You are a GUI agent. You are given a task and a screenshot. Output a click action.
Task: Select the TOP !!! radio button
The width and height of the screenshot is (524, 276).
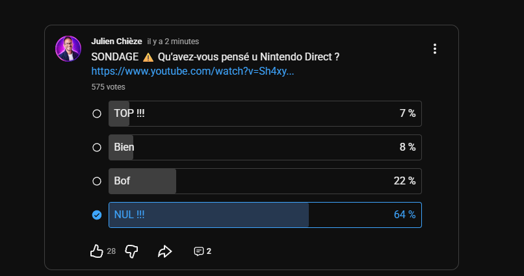coord(97,114)
